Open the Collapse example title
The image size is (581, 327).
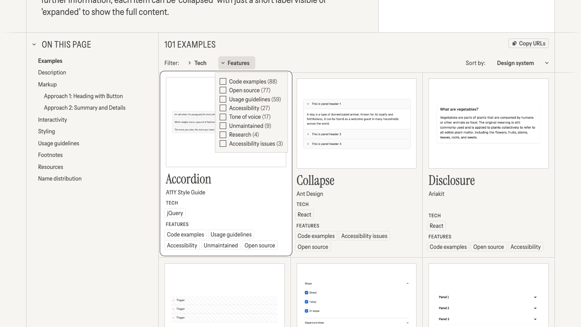tap(315, 181)
